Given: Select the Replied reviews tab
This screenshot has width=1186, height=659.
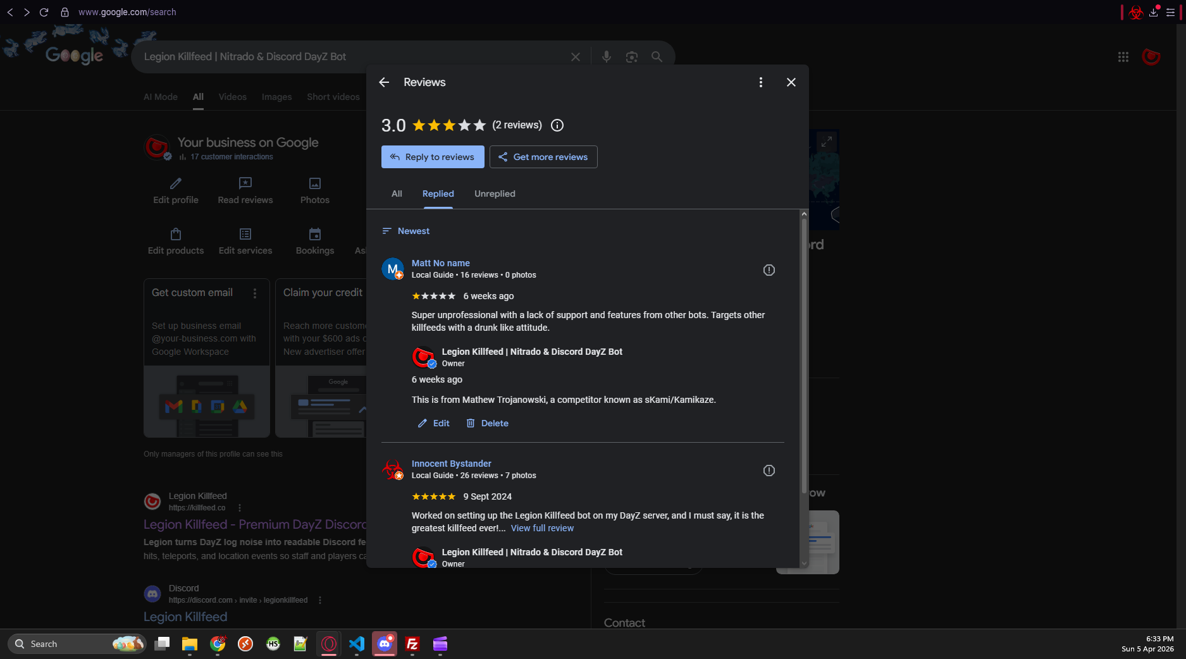Looking at the screenshot, I should [438, 194].
